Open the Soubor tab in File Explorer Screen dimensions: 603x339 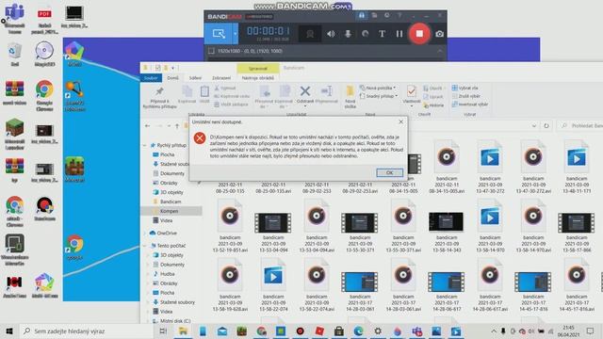click(x=151, y=77)
